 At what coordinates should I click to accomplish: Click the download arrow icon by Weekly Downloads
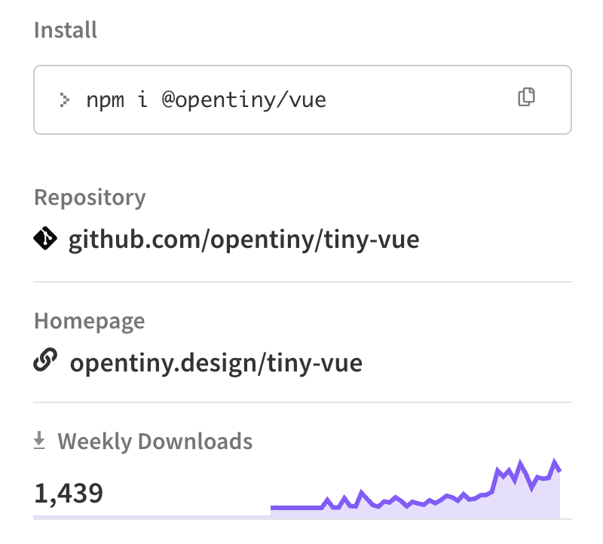(x=39, y=440)
